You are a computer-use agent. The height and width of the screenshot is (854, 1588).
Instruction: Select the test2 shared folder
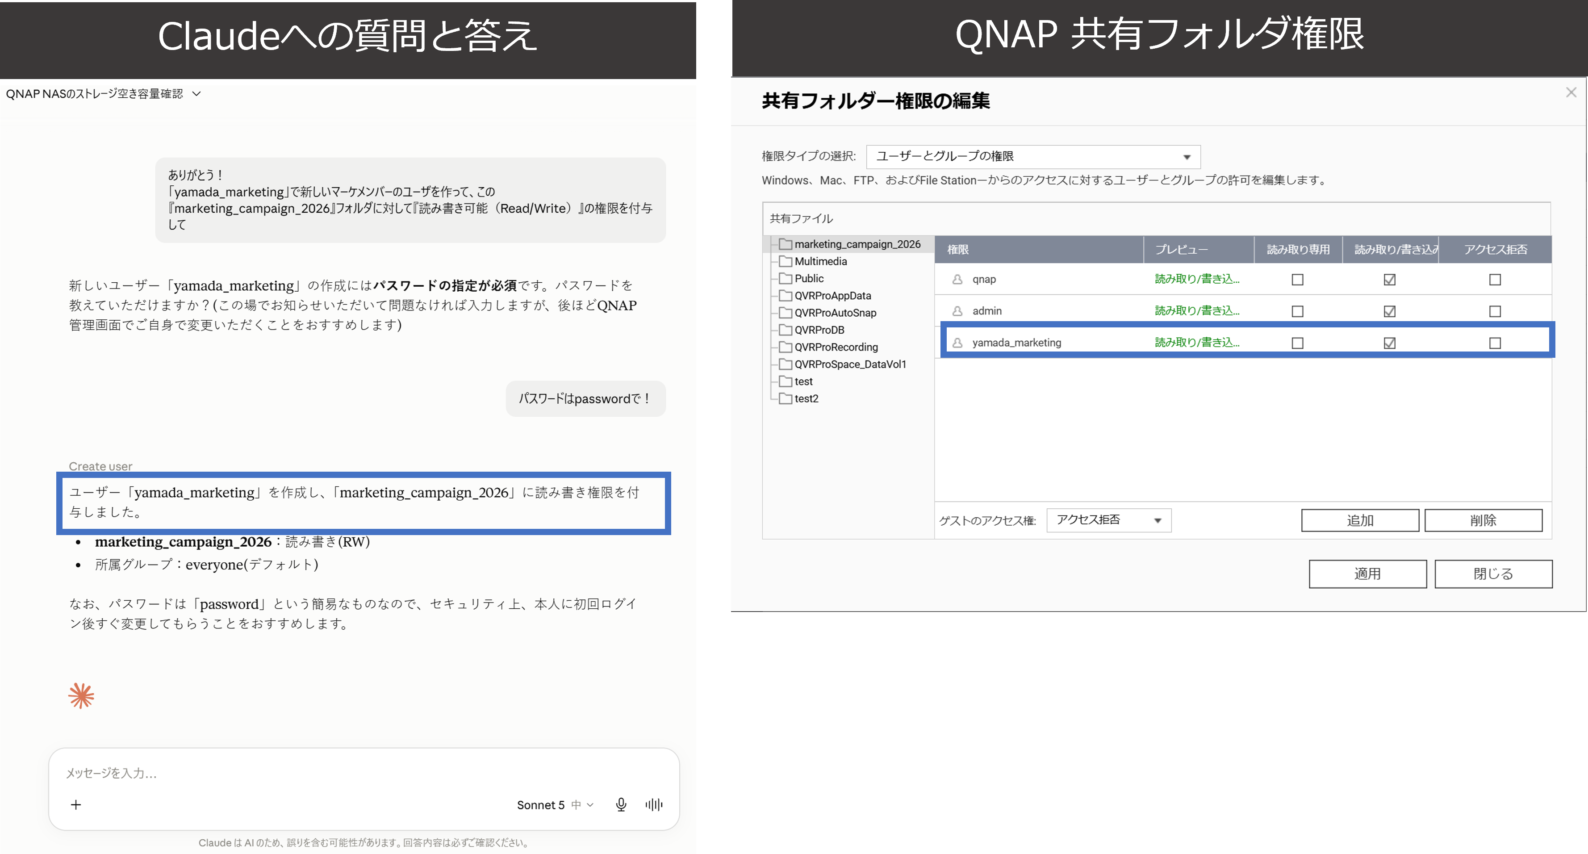point(807,399)
